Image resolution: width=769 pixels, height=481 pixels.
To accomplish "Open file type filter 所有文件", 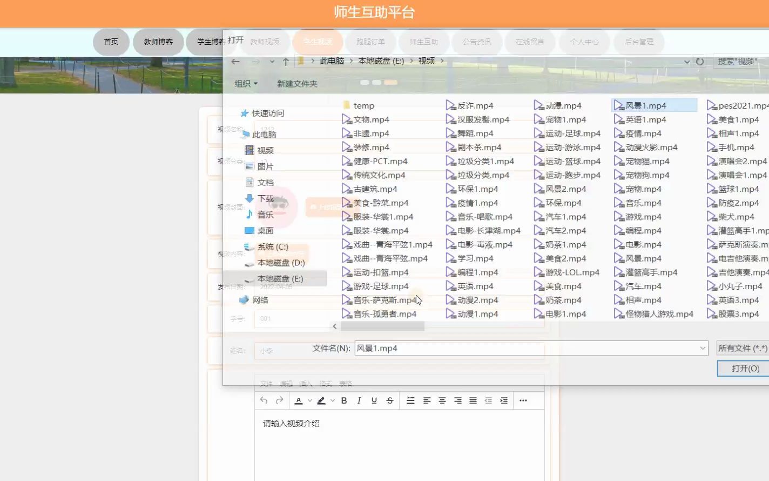I will tap(743, 348).
